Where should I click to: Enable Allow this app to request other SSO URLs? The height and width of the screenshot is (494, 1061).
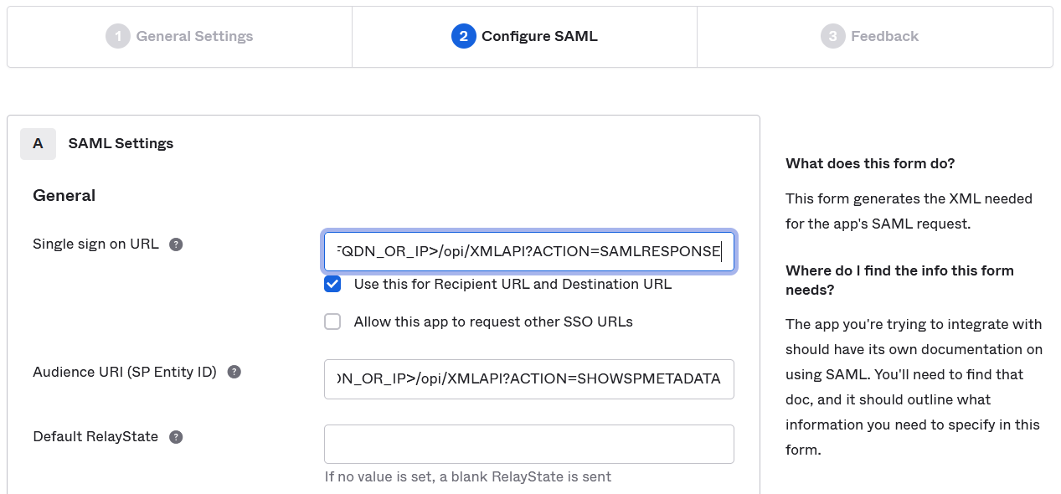pos(333,322)
